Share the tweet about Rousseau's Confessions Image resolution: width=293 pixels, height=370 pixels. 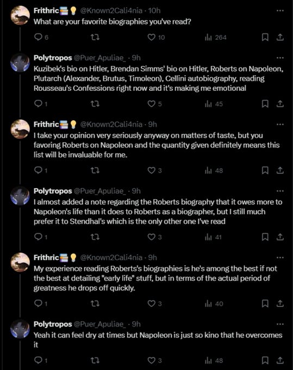pyautogui.click(x=280, y=103)
